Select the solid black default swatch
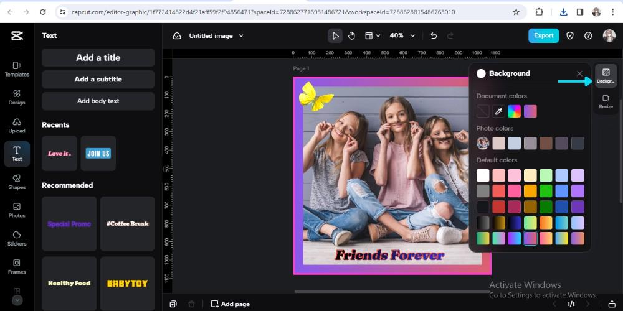The height and width of the screenshot is (311, 623). click(x=483, y=207)
